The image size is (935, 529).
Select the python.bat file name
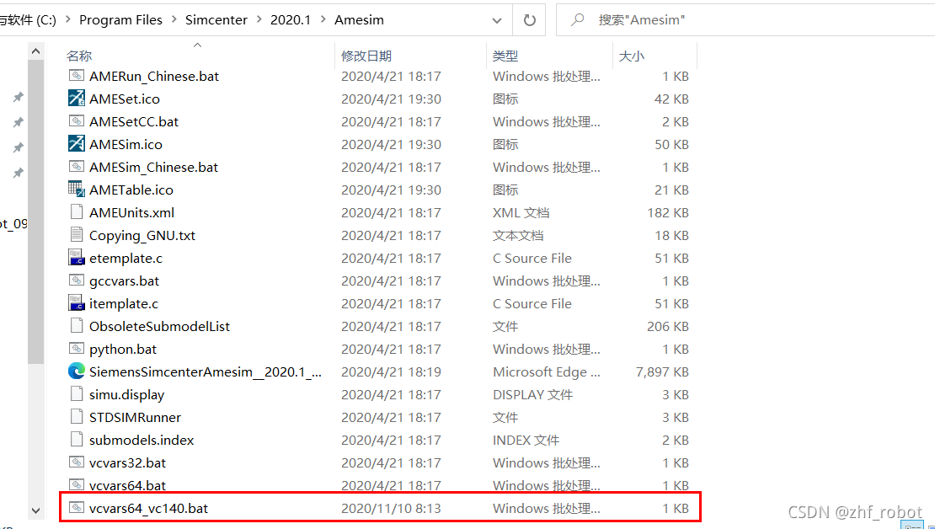point(123,349)
